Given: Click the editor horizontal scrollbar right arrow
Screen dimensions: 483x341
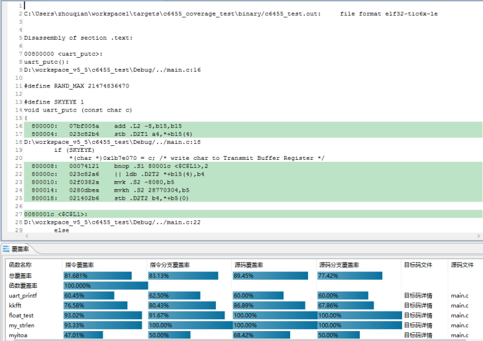Looking at the screenshot, I should click(478, 236).
